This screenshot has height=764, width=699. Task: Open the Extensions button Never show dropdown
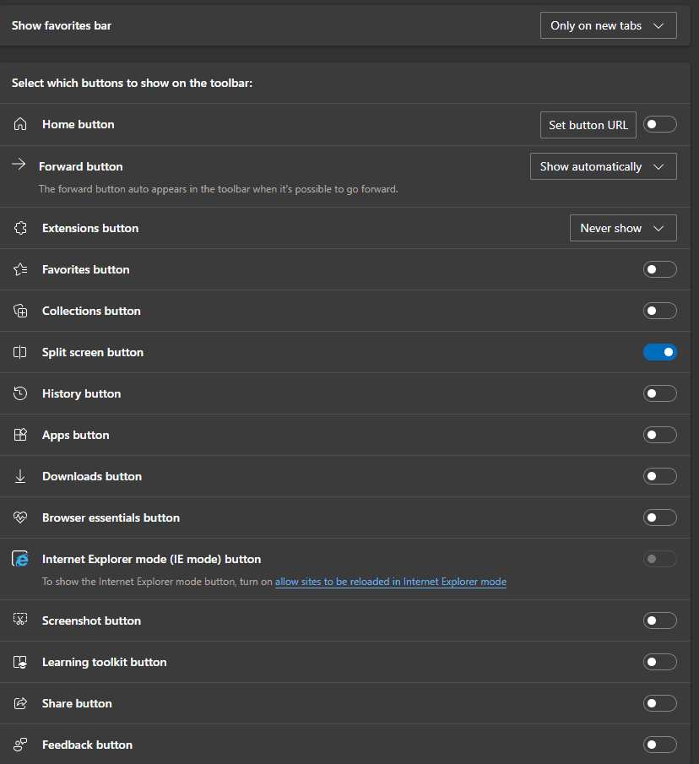coord(623,228)
